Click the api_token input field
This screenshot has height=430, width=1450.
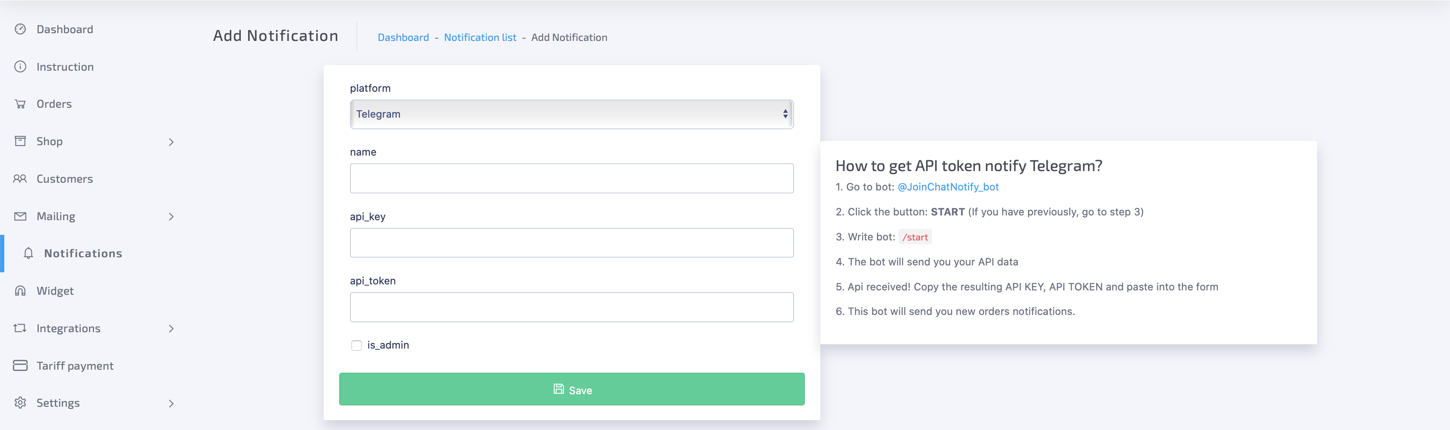pos(571,307)
